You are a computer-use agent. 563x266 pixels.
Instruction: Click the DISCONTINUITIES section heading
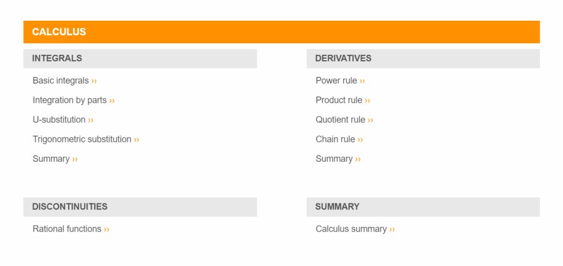[70, 207]
